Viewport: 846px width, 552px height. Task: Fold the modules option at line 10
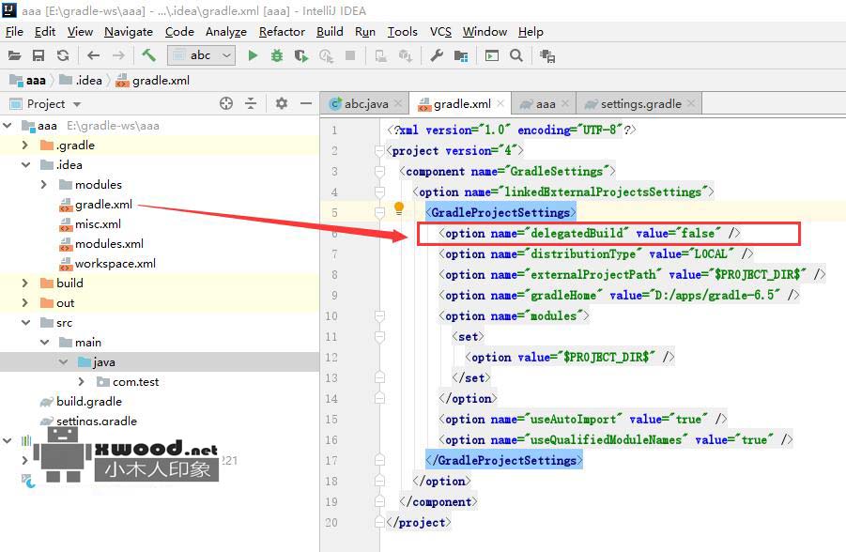[380, 316]
